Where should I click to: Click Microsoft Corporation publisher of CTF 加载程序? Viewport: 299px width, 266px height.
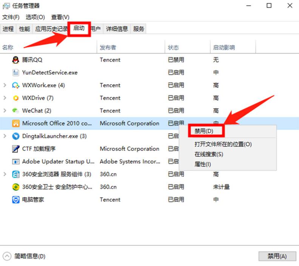pos(129,148)
